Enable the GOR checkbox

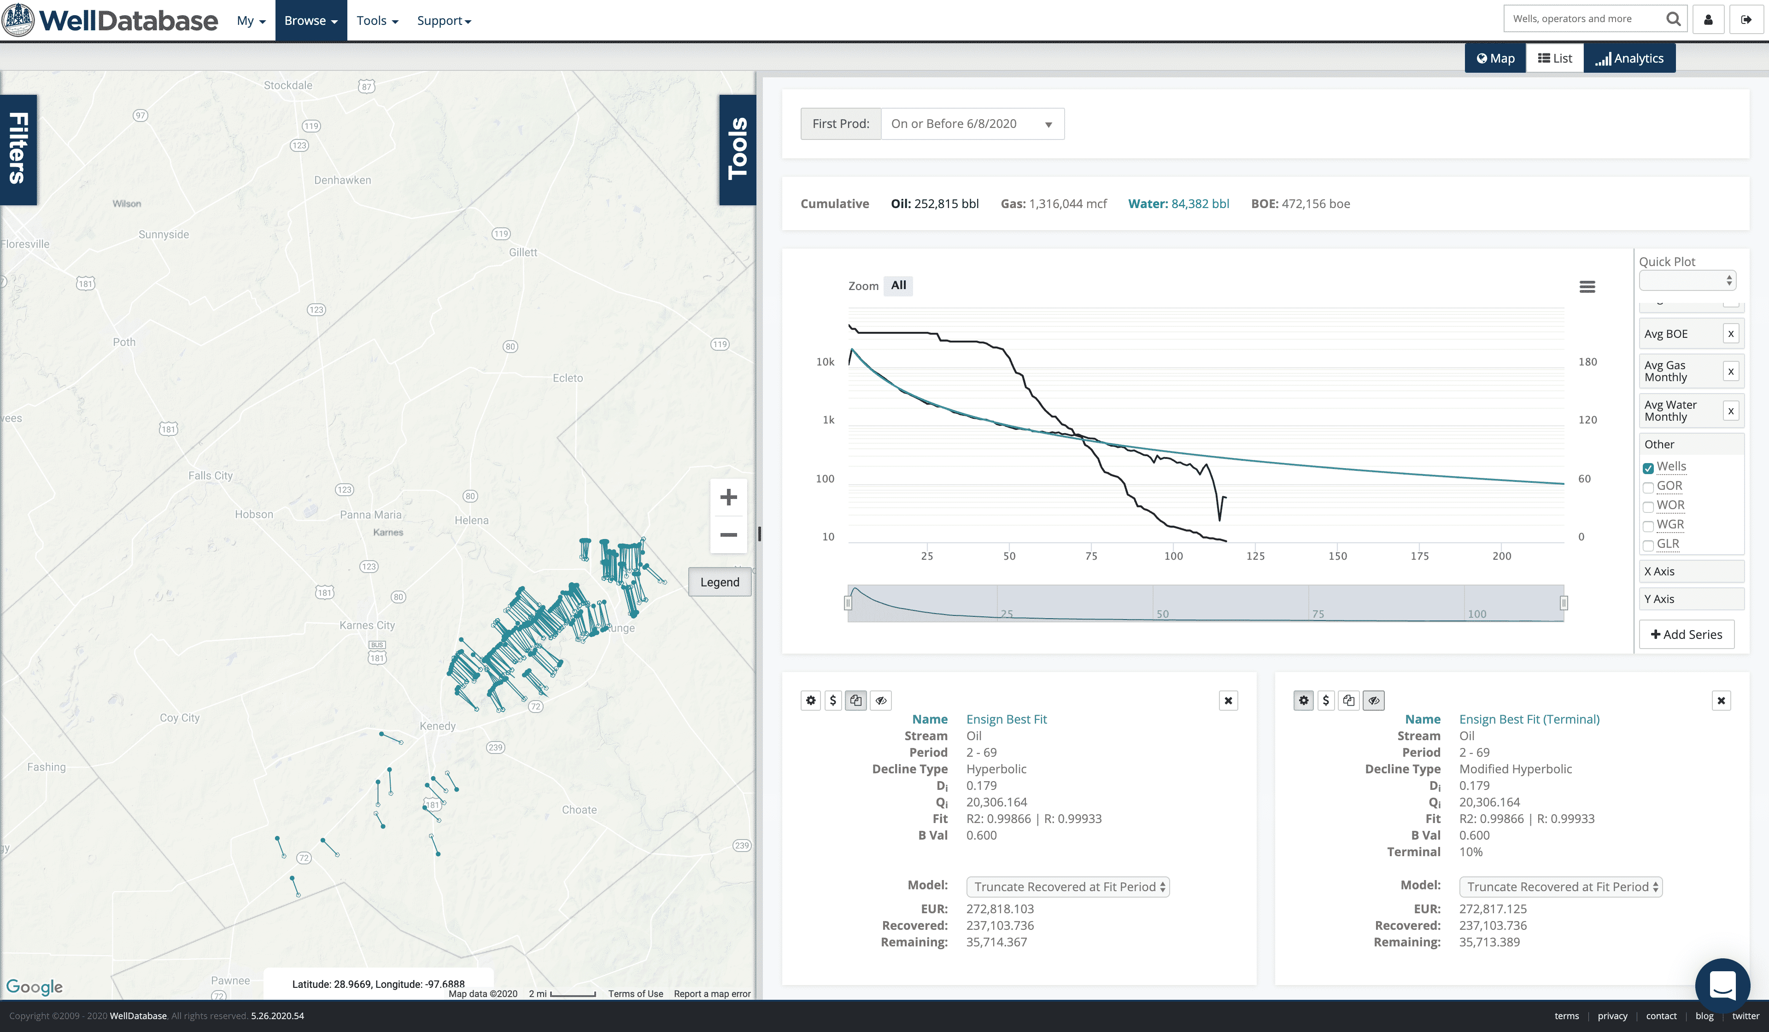click(x=1648, y=487)
